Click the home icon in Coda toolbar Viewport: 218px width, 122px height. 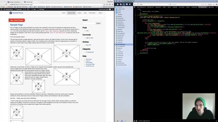point(118,4)
